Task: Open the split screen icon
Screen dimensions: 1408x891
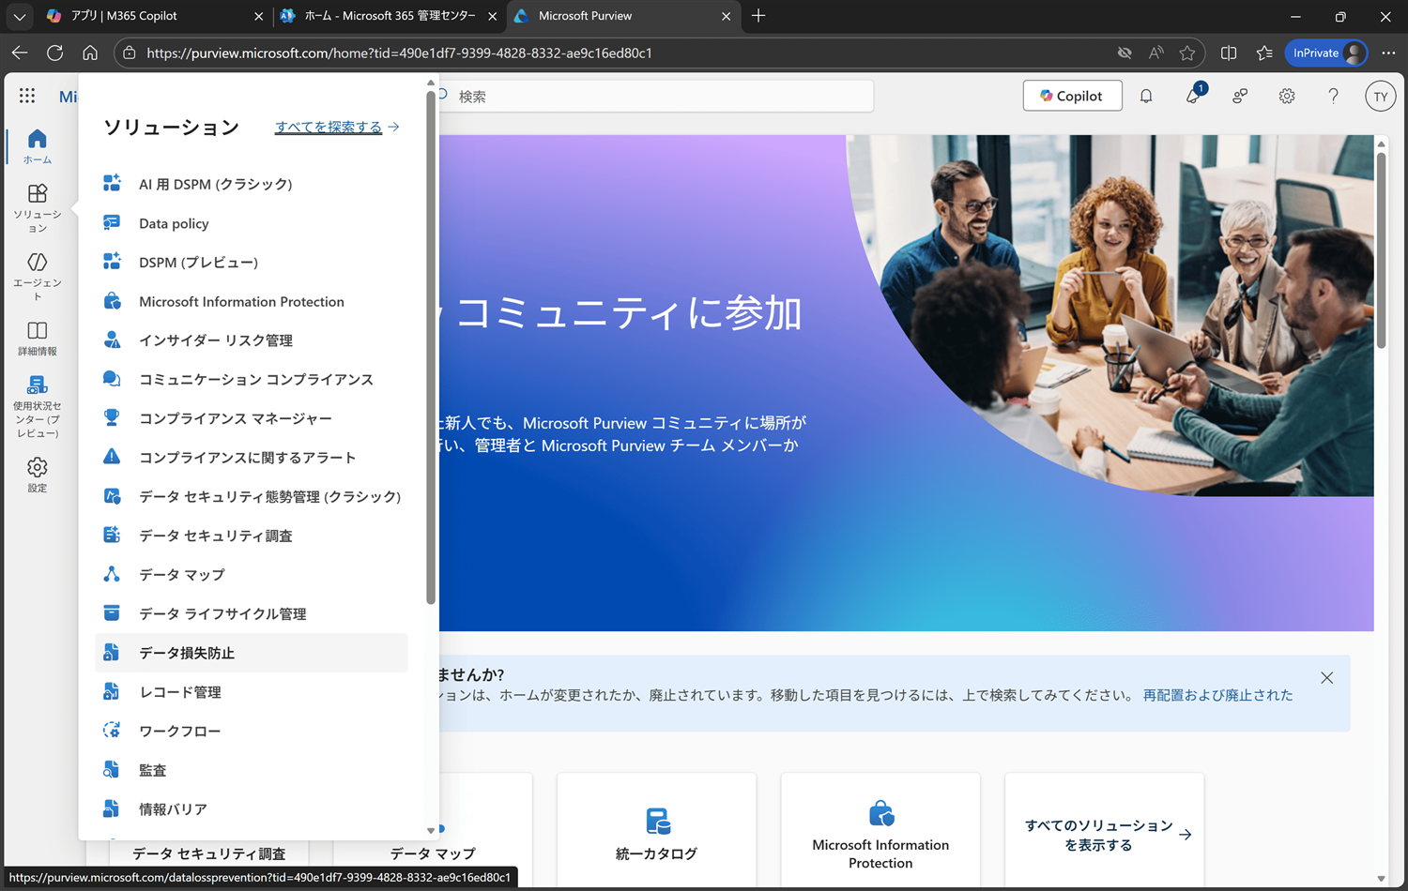Action: [x=1229, y=53]
